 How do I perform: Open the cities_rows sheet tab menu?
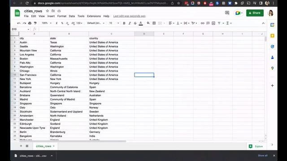(x=54, y=146)
